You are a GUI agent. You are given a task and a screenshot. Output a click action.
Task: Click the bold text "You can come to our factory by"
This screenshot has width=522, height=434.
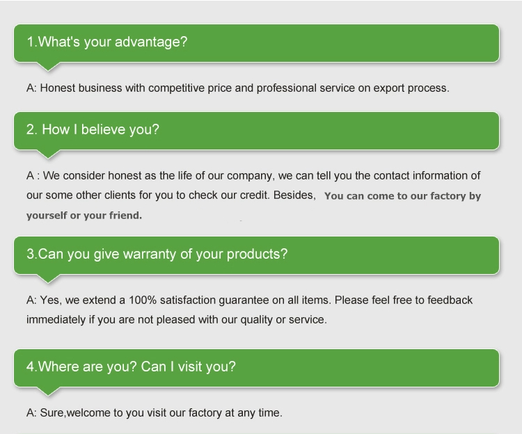pos(403,196)
